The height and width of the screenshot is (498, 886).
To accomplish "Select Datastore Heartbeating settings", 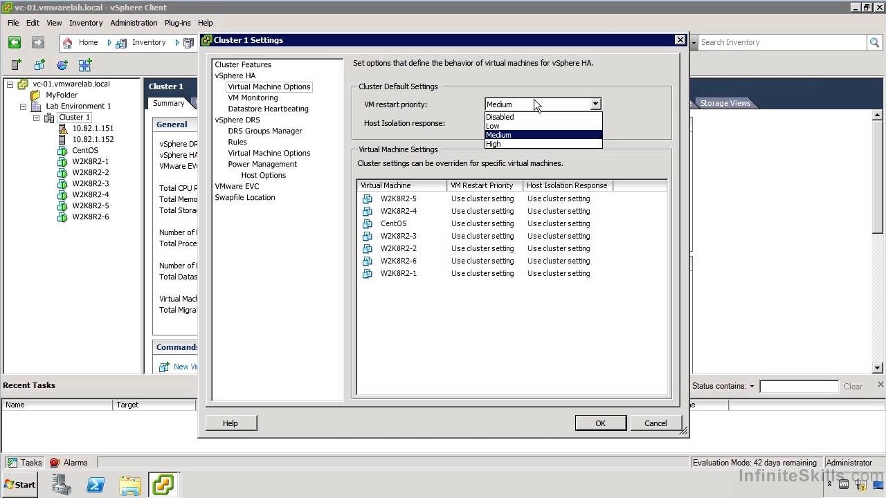I will point(268,109).
